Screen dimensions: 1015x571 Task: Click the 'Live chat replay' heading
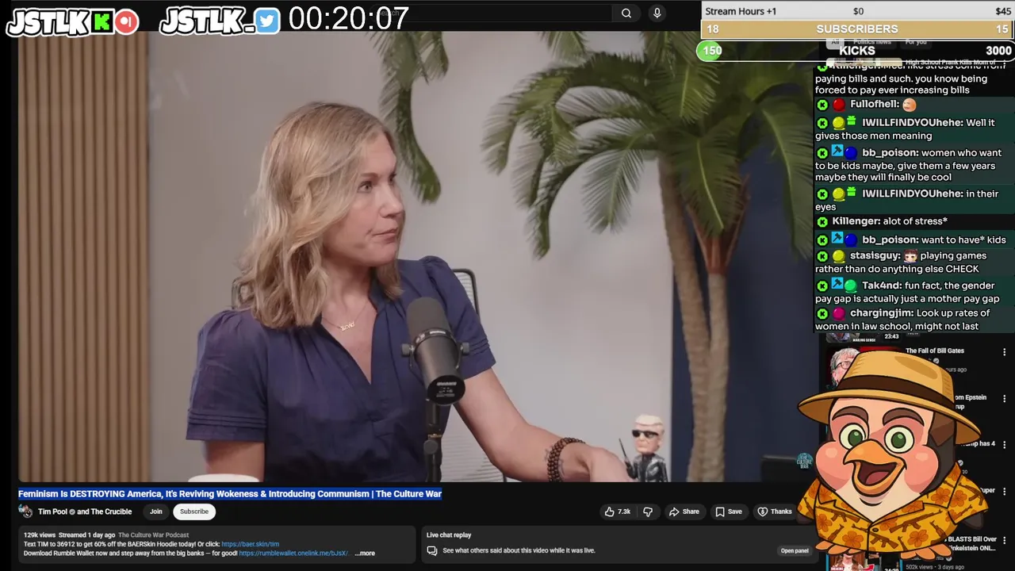(x=449, y=535)
